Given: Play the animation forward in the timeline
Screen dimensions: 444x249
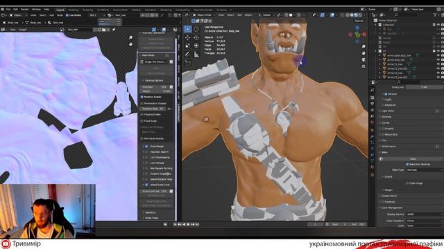Looking at the screenshot, I should coord(188,224).
